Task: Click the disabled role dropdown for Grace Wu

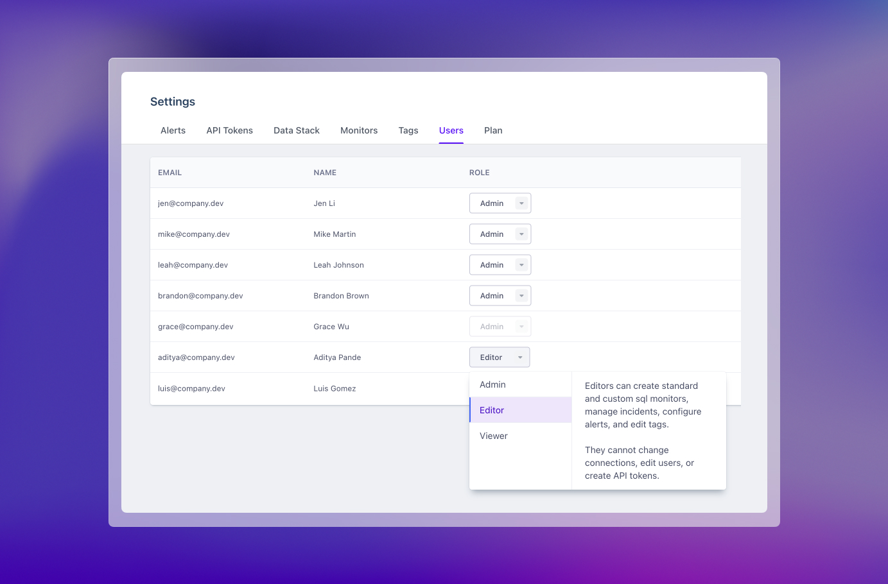Action: (500, 326)
